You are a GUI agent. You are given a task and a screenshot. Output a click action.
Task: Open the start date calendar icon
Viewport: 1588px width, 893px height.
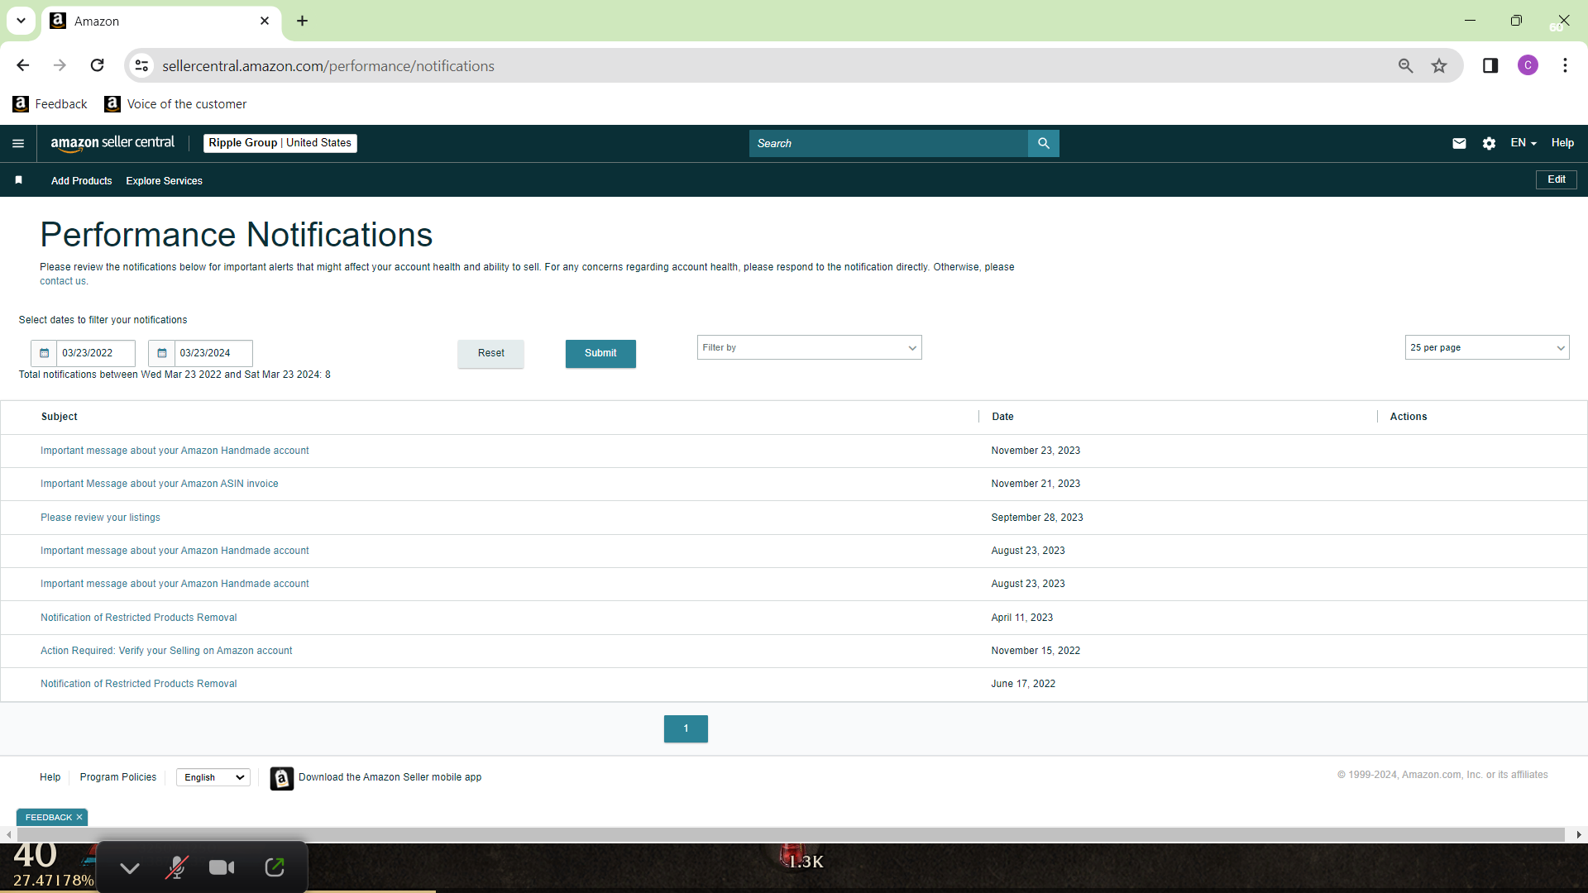point(45,353)
